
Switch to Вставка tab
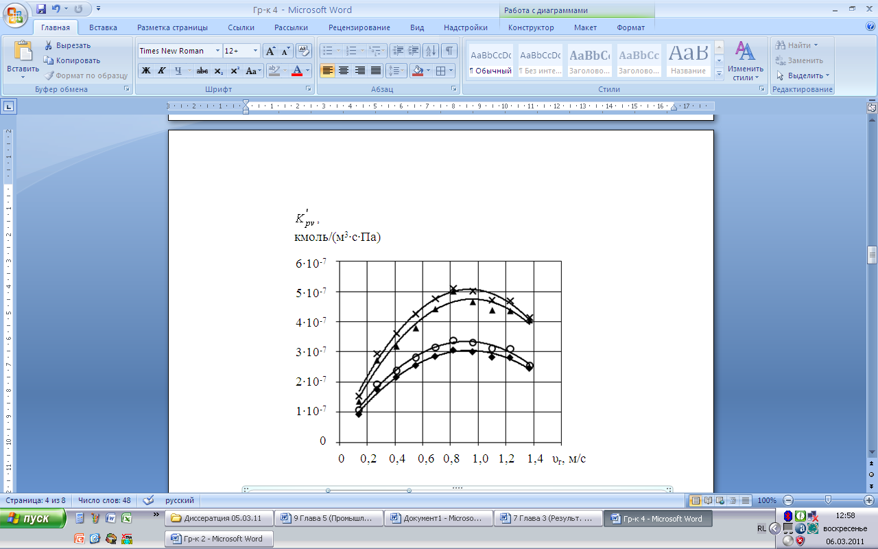103,27
